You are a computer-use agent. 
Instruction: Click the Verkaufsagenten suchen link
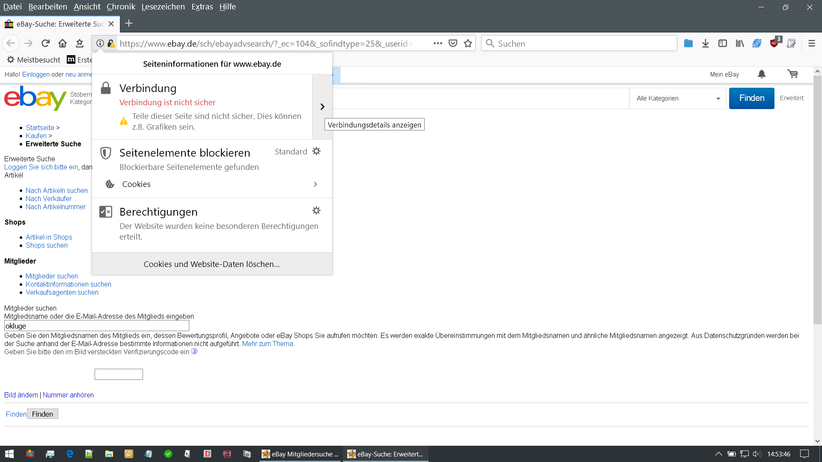click(62, 292)
